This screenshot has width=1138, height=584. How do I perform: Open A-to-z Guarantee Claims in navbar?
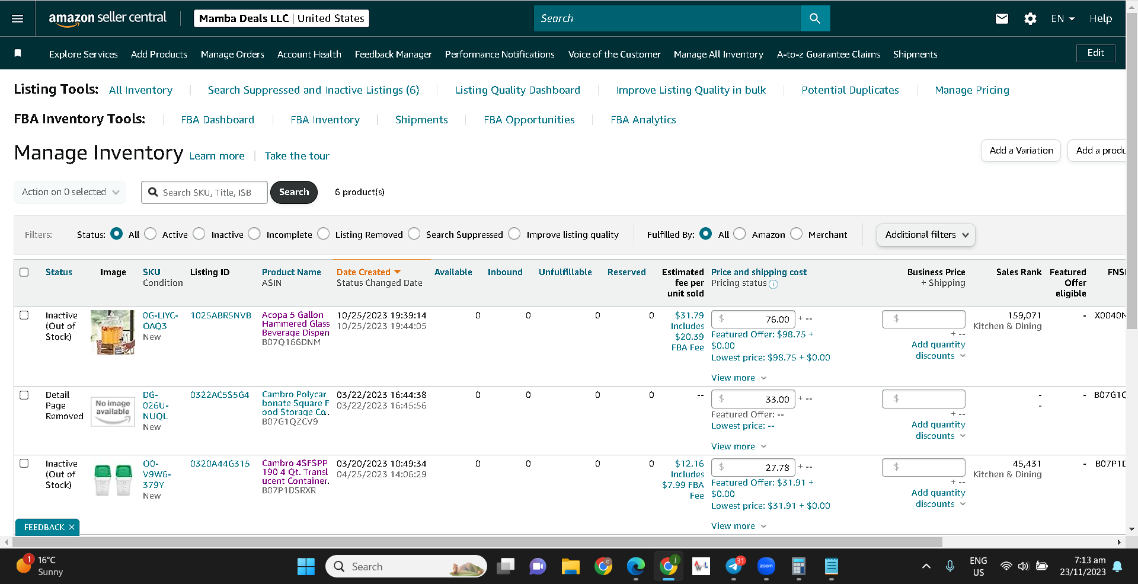pyautogui.click(x=829, y=54)
